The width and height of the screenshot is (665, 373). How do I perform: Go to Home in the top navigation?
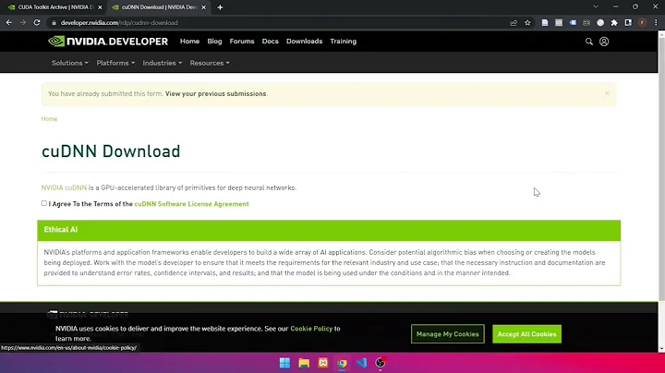[x=189, y=42]
